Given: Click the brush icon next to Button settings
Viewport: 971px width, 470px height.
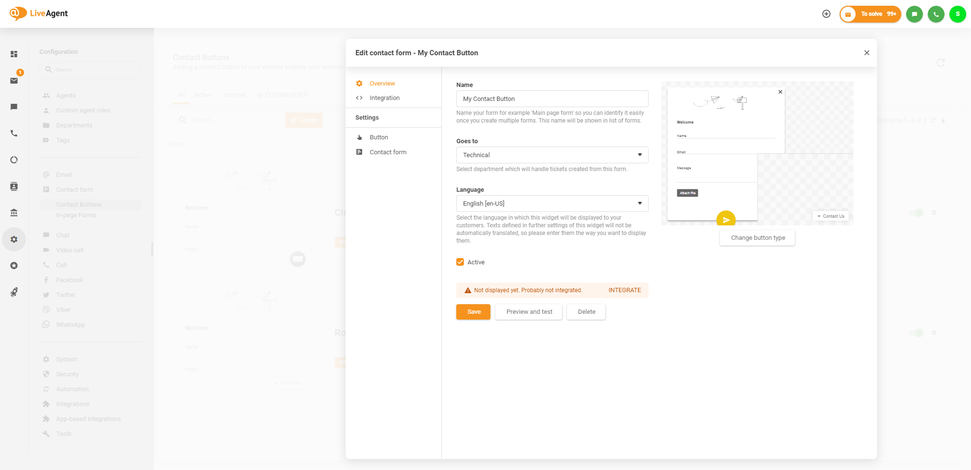Looking at the screenshot, I should click(x=359, y=137).
